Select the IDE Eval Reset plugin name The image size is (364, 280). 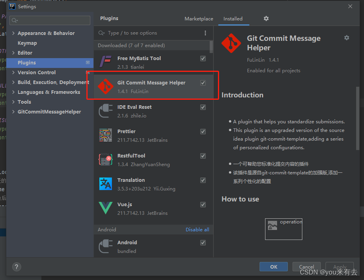click(134, 107)
